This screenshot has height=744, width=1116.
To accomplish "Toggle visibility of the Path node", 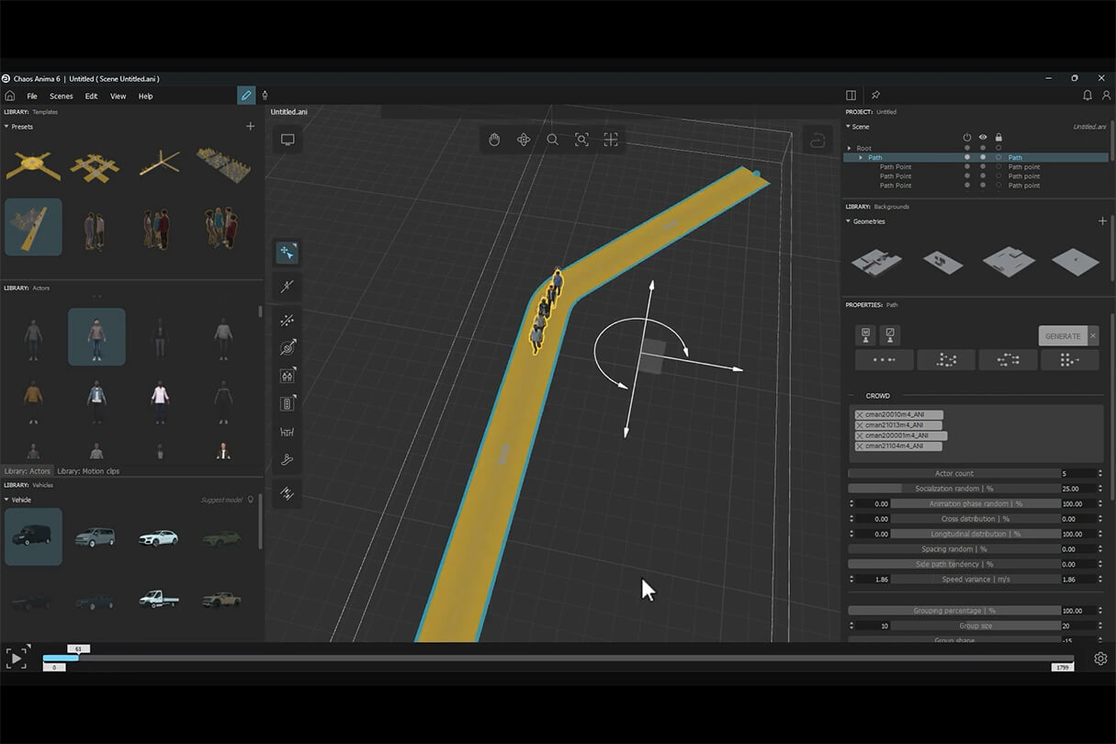I will [983, 157].
